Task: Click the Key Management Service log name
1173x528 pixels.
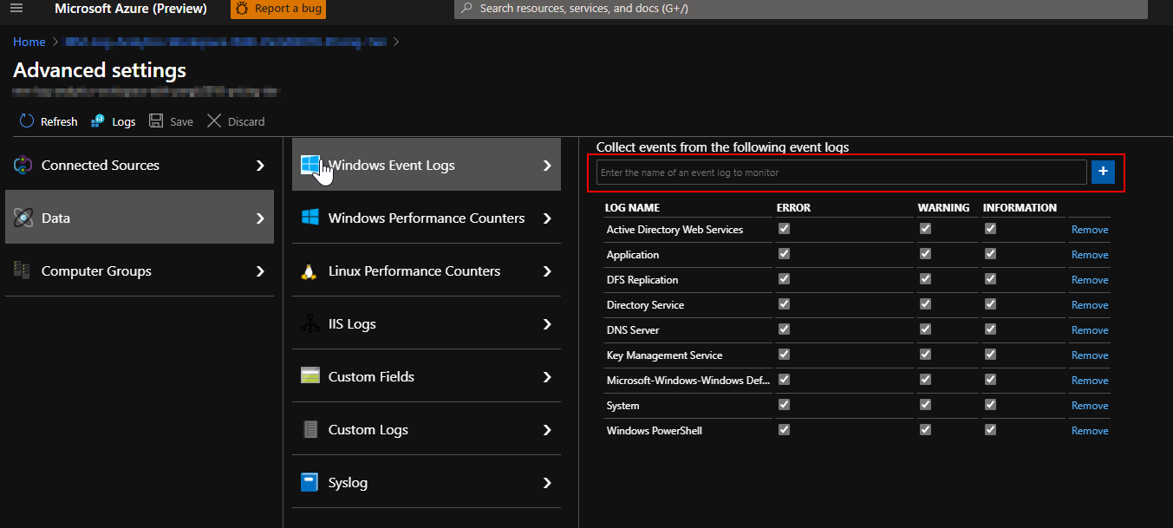Action: (664, 355)
